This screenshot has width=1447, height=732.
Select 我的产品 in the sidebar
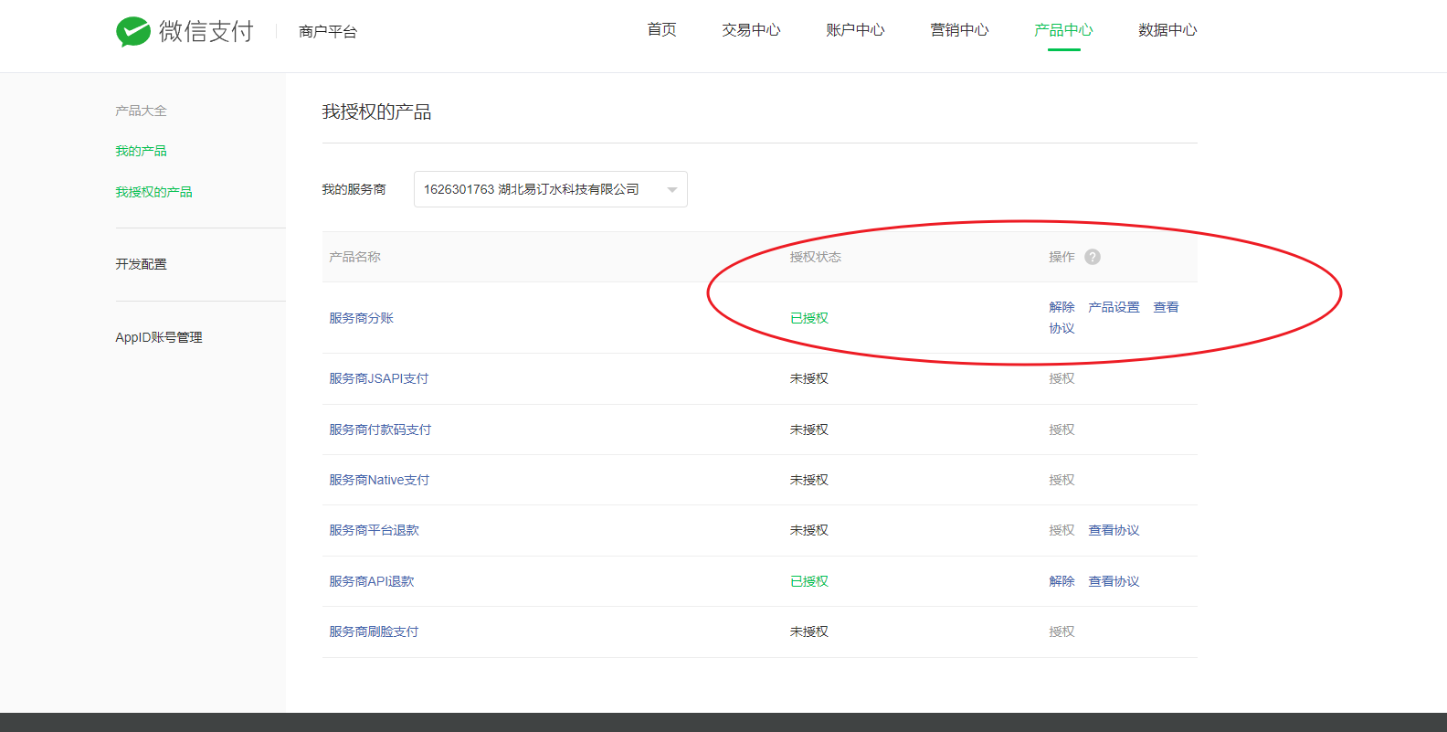(x=141, y=151)
